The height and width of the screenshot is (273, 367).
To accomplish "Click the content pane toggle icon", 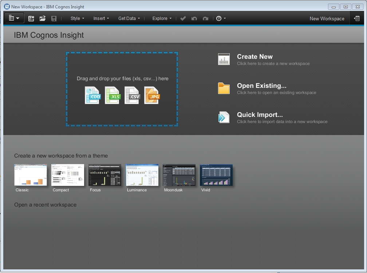I will pos(357,19).
